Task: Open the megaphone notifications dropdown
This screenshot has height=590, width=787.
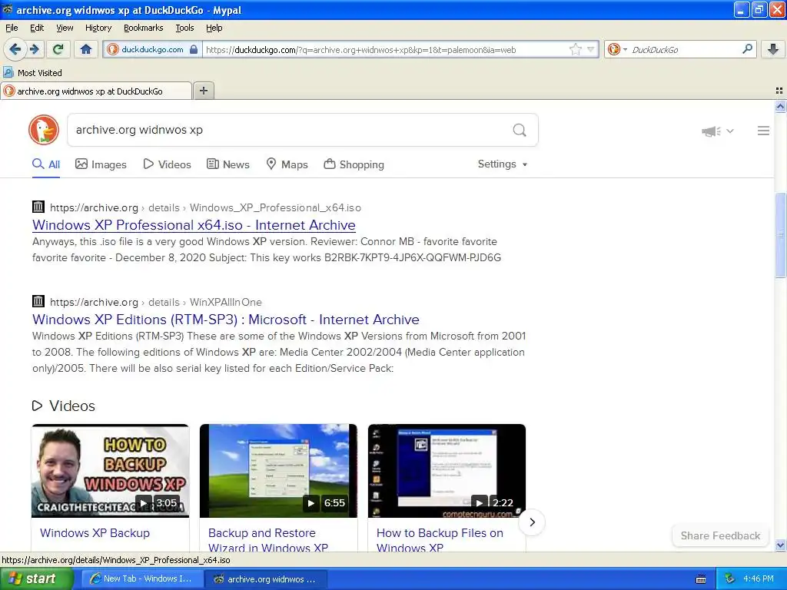Action: (x=718, y=131)
